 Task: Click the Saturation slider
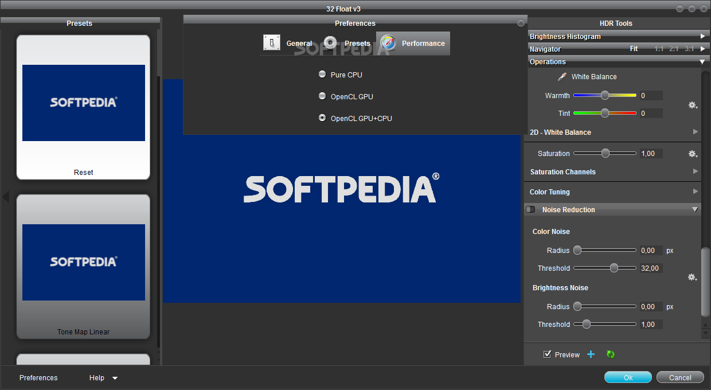tap(605, 154)
